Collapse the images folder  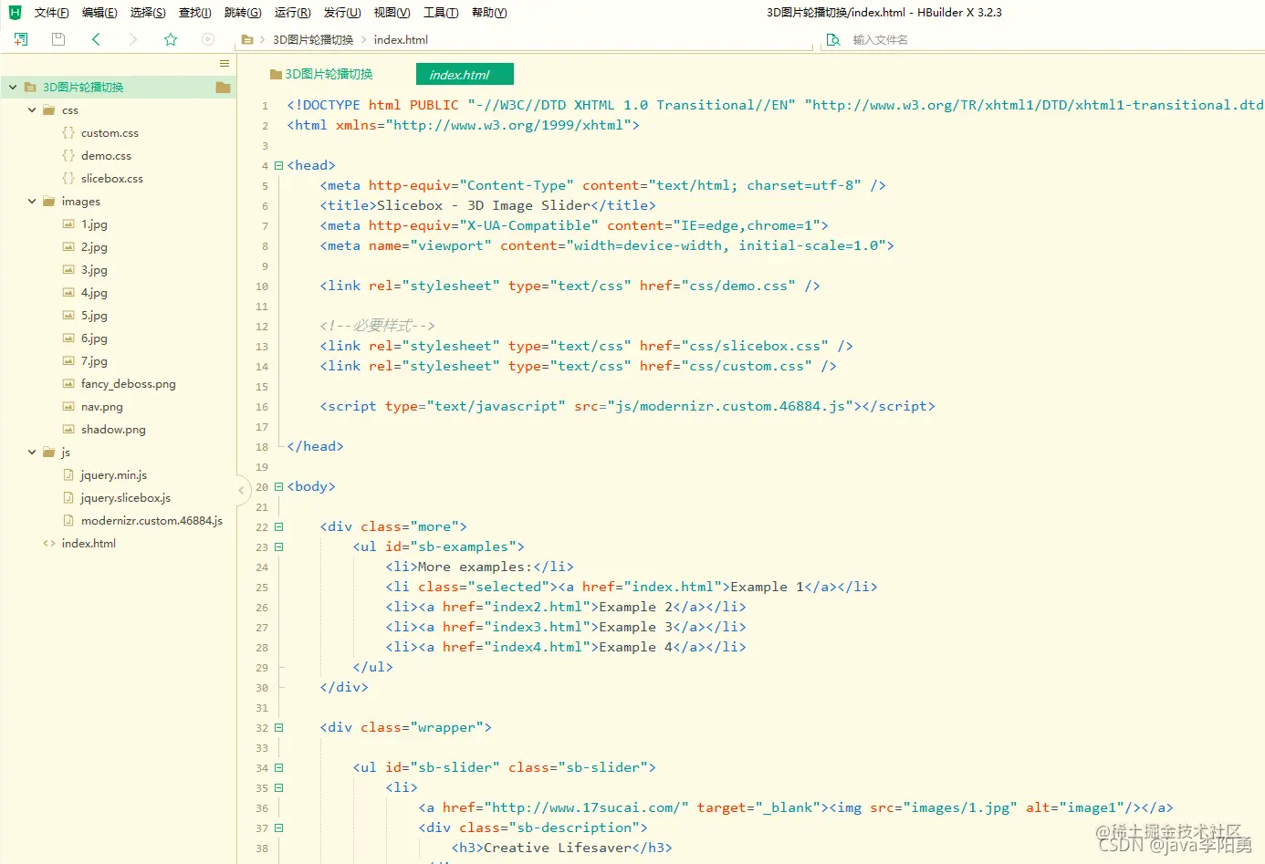(32, 201)
